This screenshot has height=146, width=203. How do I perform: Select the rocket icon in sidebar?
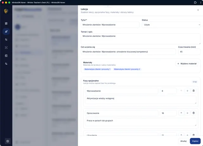[6, 31]
